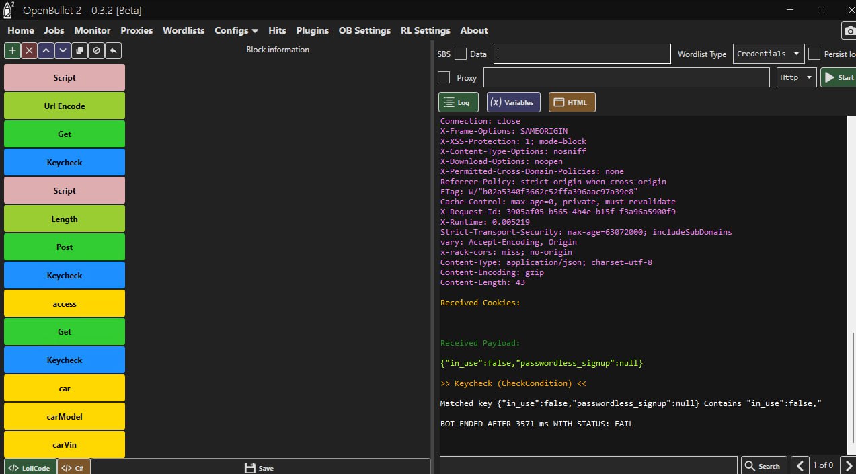The height and width of the screenshot is (474, 856).
Task: Click the green add block icon
Action: 12,50
